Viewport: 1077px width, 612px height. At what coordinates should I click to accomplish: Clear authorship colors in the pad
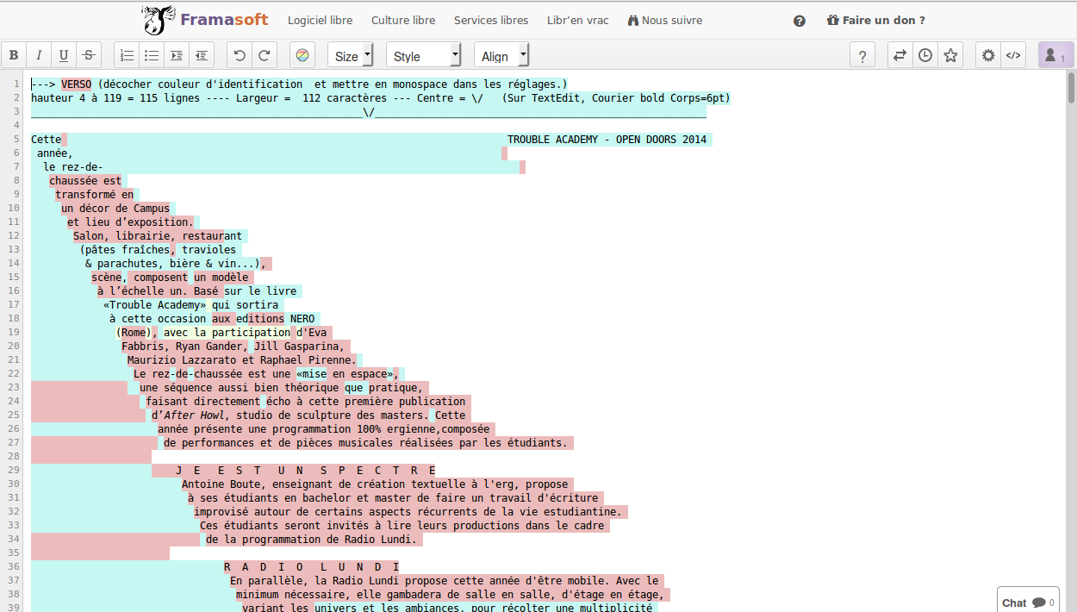[302, 55]
